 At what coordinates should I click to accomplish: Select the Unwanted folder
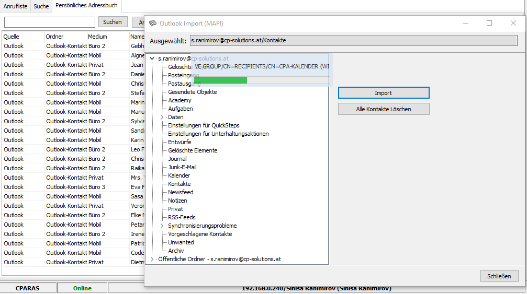click(181, 242)
